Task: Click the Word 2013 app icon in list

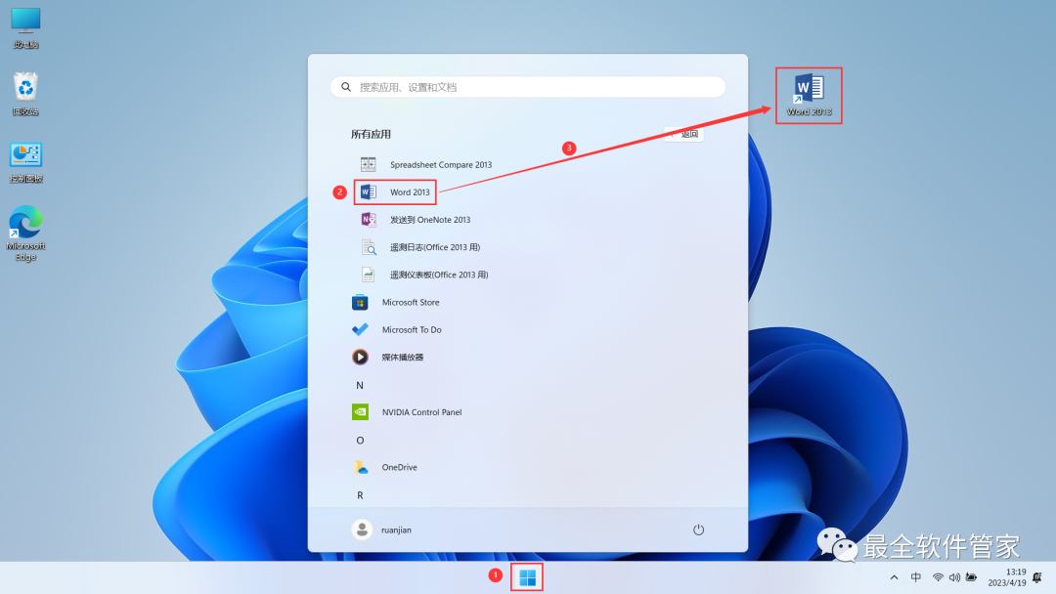Action: coord(368,191)
